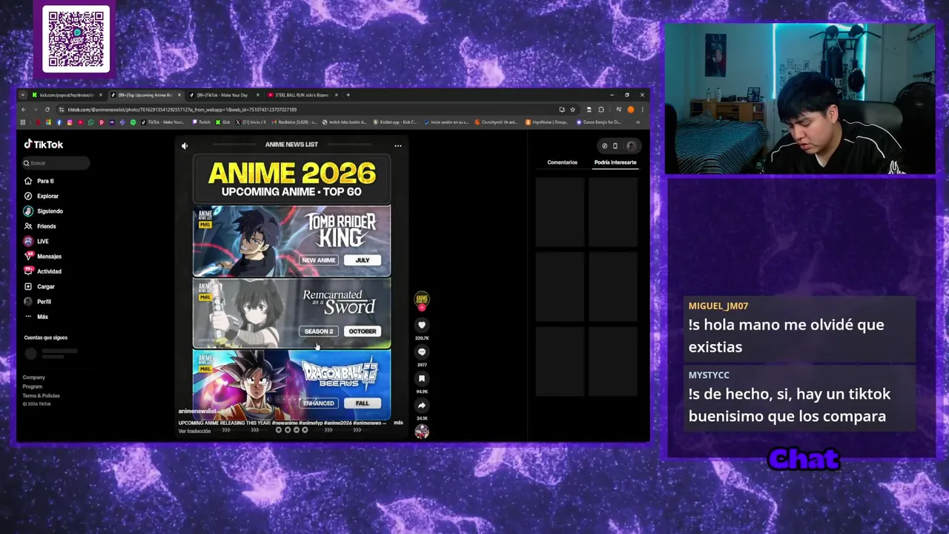This screenshot has height=534, width=949.
Task: Open the LIVE section
Action: (36, 241)
